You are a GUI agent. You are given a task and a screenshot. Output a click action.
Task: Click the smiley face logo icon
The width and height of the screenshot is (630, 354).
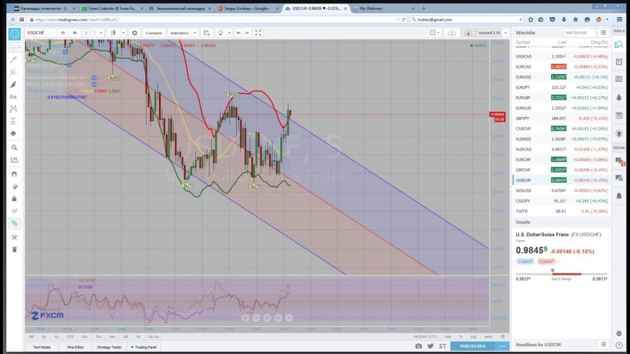click(14, 33)
